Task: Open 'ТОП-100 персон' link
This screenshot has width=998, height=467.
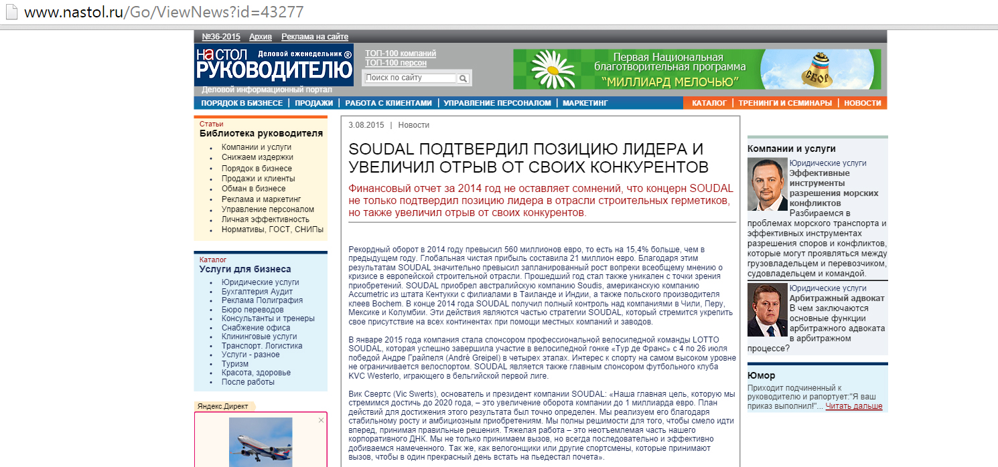Action: click(396, 63)
